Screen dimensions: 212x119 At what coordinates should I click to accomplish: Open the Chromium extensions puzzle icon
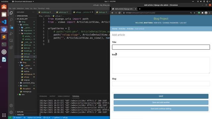tap(202, 13)
